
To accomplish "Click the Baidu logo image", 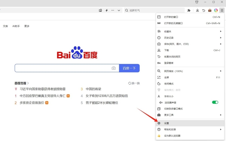I will click(77, 53).
